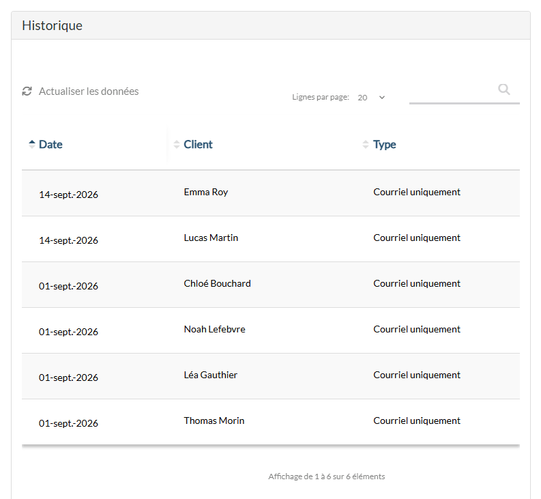This screenshot has width=541, height=499.
Task: Click sort arrows beside Client
Action: click(177, 144)
